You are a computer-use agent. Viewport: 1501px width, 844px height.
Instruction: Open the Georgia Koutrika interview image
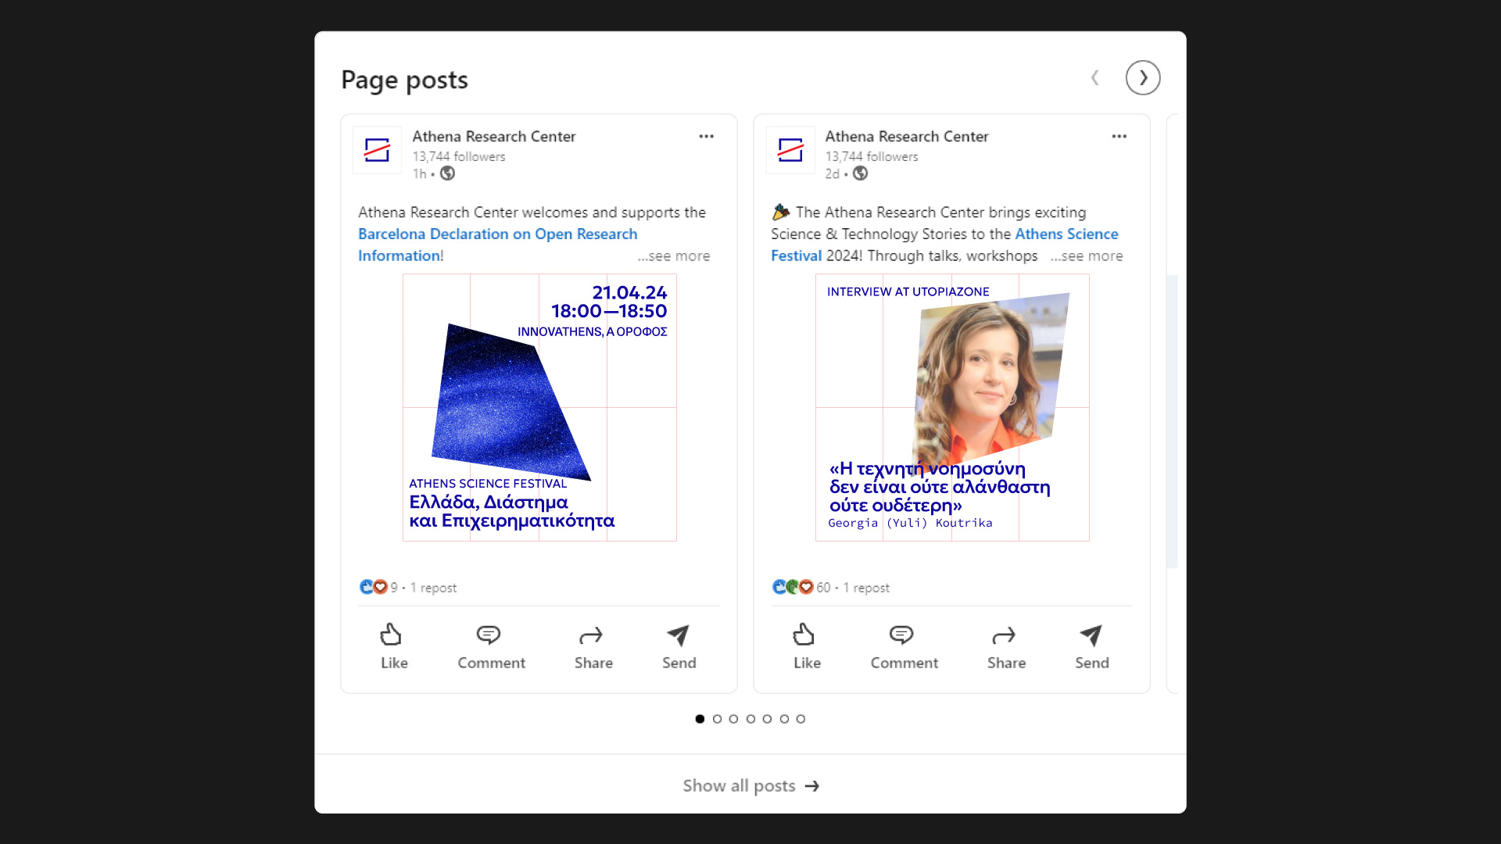tap(951, 407)
